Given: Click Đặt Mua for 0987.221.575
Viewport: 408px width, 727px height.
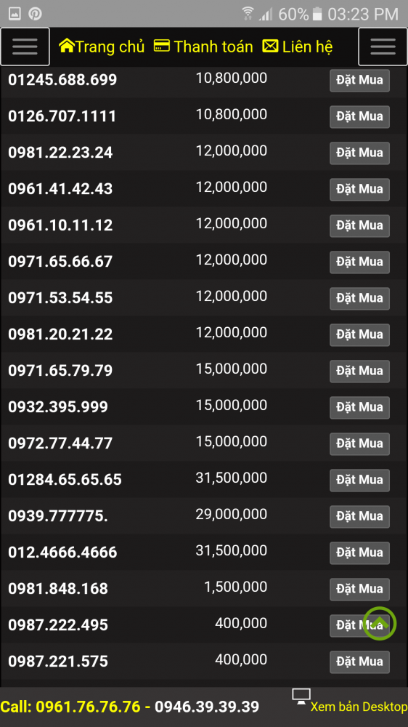Looking at the screenshot, I should (x=359, y=662).
